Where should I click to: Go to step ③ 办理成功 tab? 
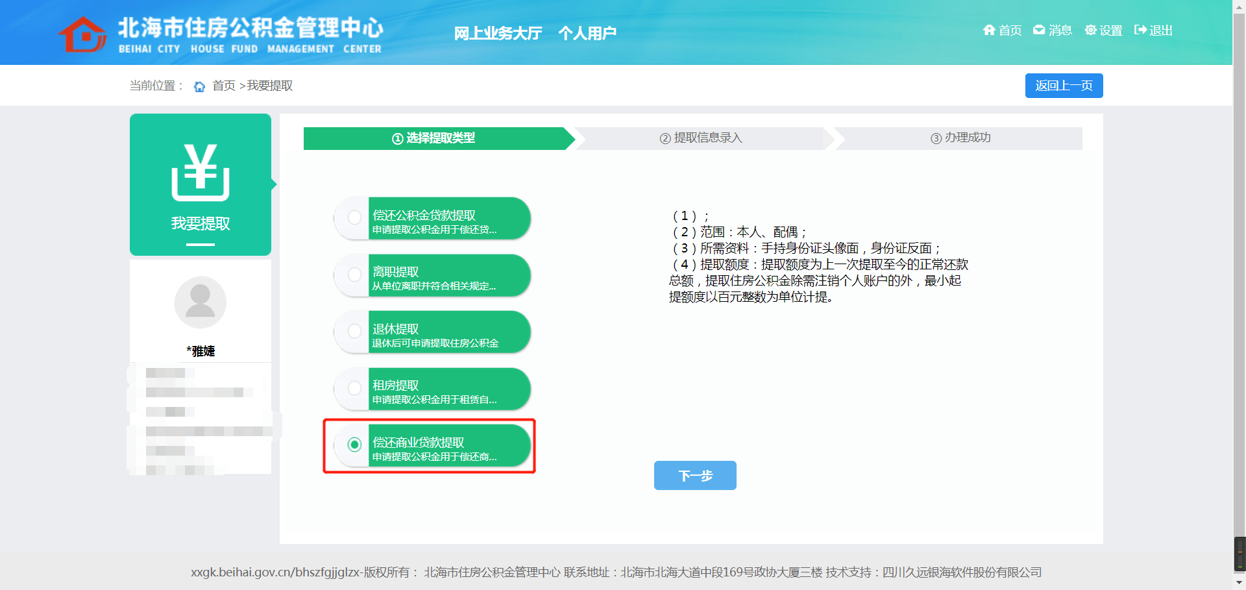click(960, 138)
